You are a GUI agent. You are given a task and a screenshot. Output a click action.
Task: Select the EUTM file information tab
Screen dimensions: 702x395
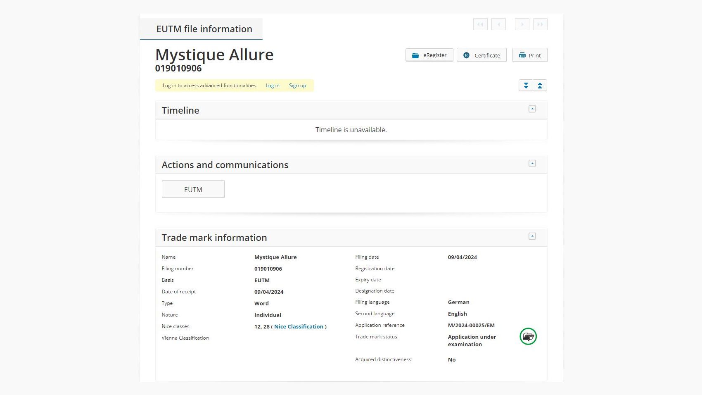pos(201,29)
